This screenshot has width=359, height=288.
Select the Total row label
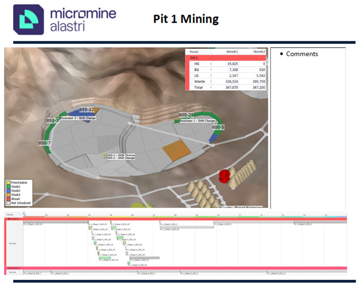(198, 87)
